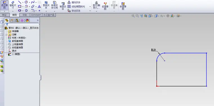Select the sketch Text tool

click(x=39, y=6)
